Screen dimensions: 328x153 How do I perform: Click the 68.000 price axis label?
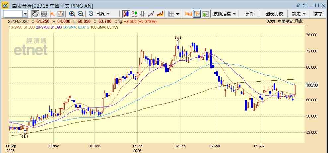click(312, 67)
